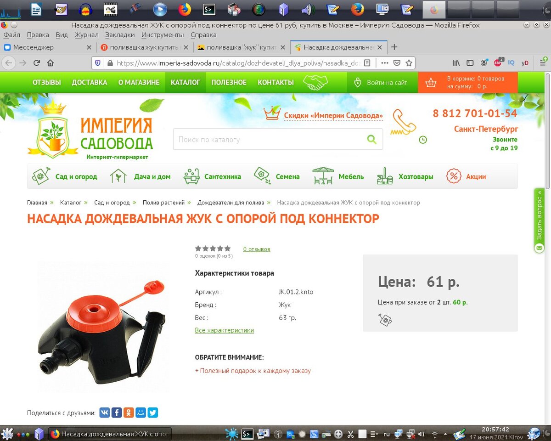Click the browser address bar URL
551x441 pixels.
[x=238, y=63]
